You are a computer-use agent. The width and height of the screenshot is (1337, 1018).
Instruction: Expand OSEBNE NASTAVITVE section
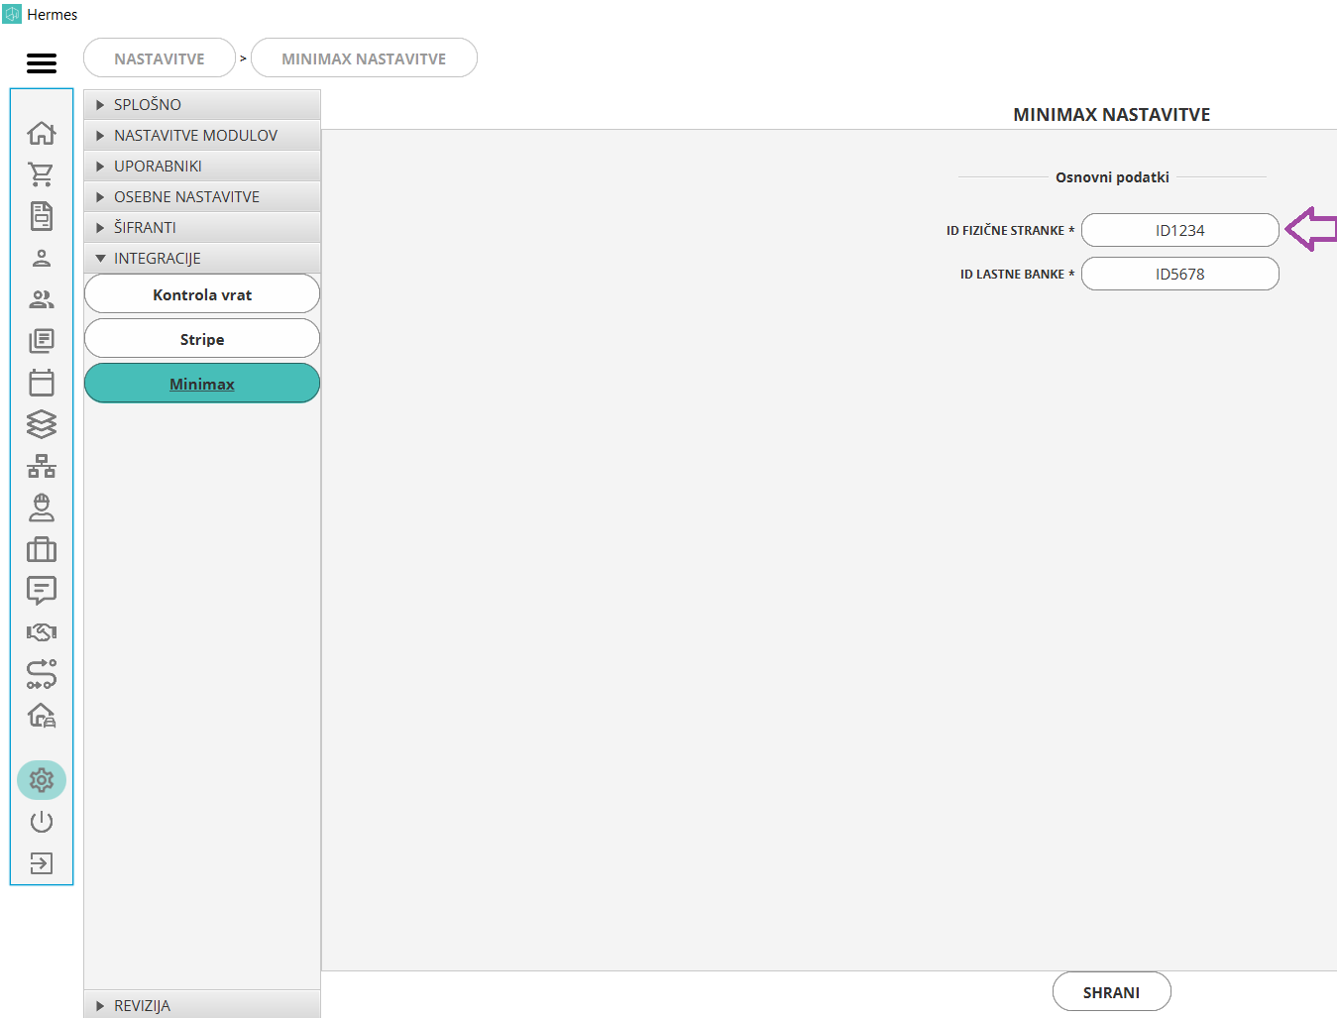click(202, 197)
